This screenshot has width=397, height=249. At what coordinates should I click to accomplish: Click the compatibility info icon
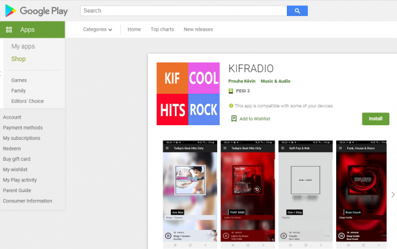(x=231, y=105)
